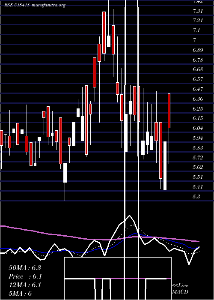Click the munafasutra.org watermark text
This screenshot has width=214, height=300.
tap(49, 5)
